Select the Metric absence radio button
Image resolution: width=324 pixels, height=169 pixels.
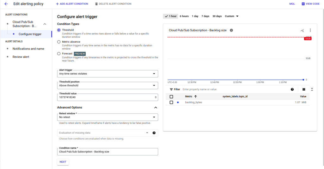(59, 42)
